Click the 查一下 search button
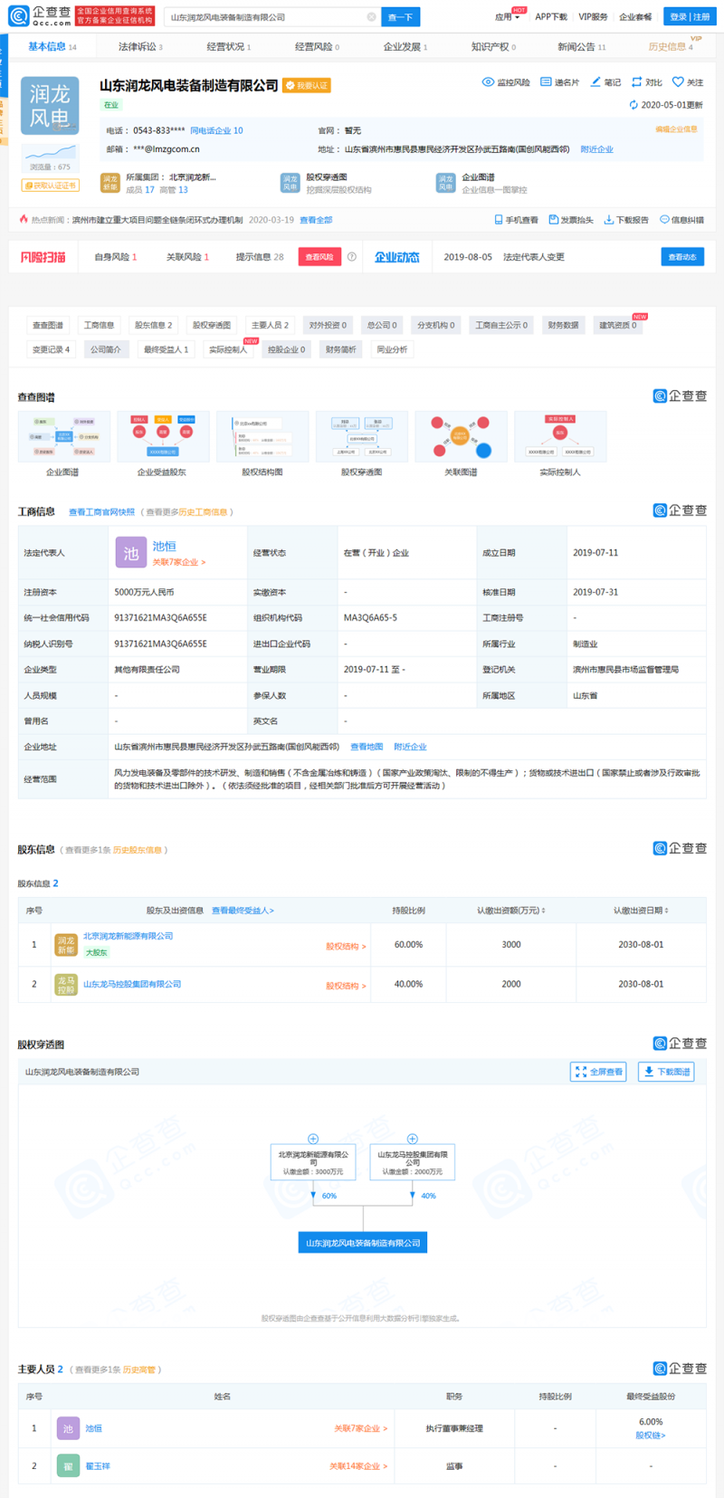This screenshot has width=724, height=1498. (x=400, y=17)
